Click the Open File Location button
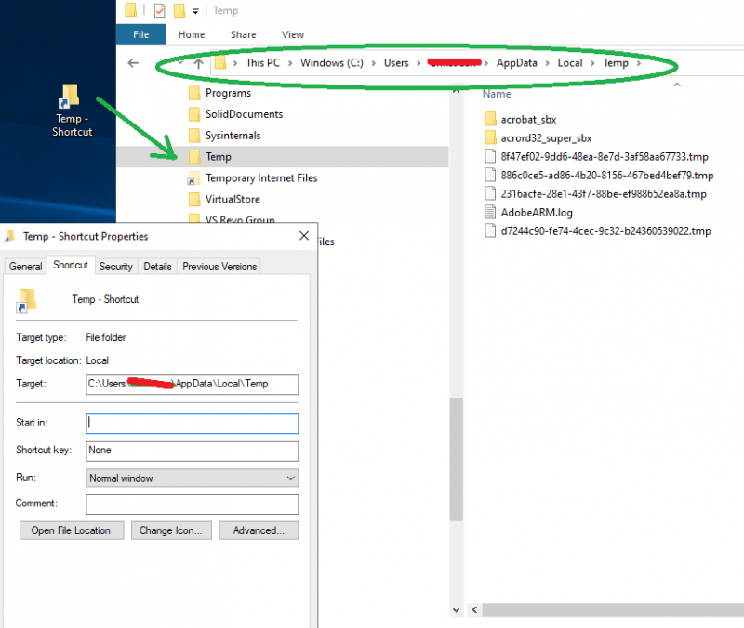The image size is (744, 628). pos(71,530)
